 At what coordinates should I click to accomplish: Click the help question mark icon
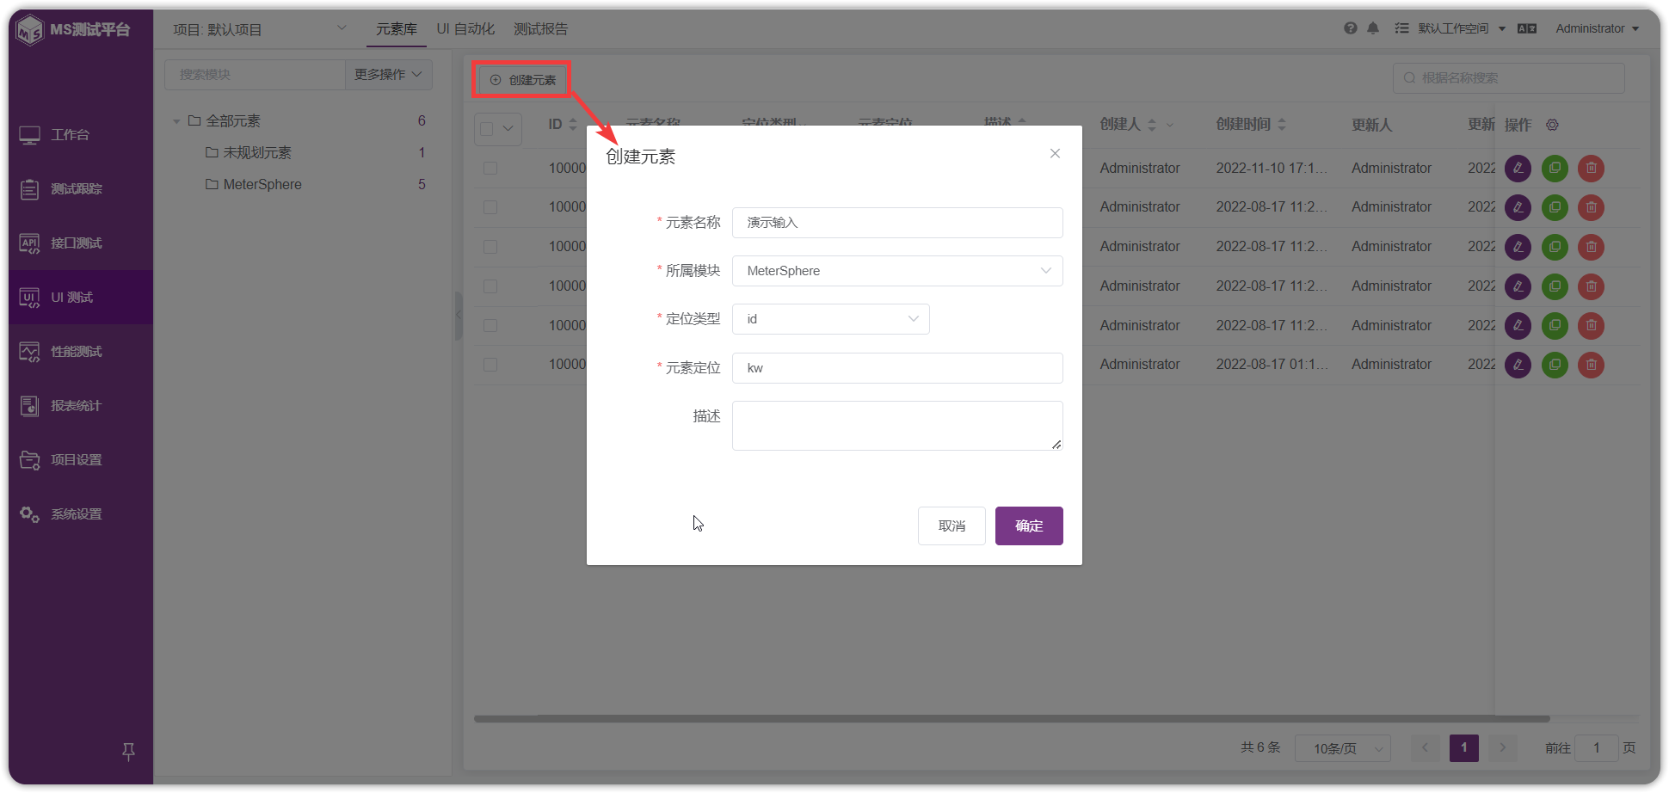1351,28
